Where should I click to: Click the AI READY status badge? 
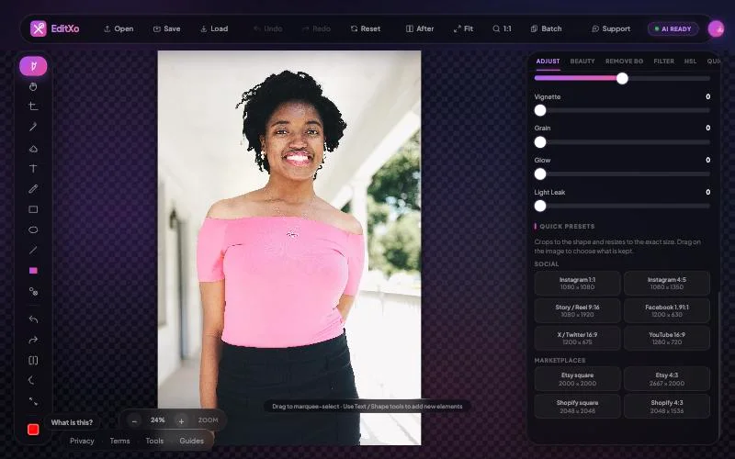tap(673, 29)
